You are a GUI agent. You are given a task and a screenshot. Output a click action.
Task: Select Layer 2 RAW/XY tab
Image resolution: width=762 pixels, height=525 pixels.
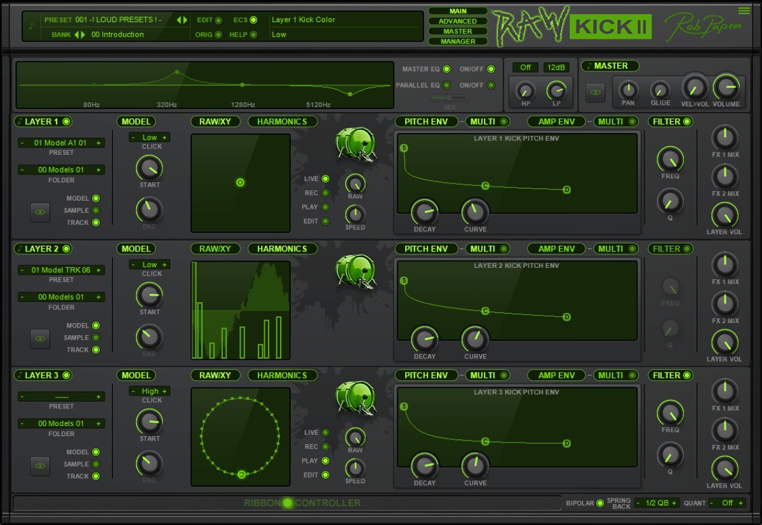pyautogui.click(x=215, y=249)
